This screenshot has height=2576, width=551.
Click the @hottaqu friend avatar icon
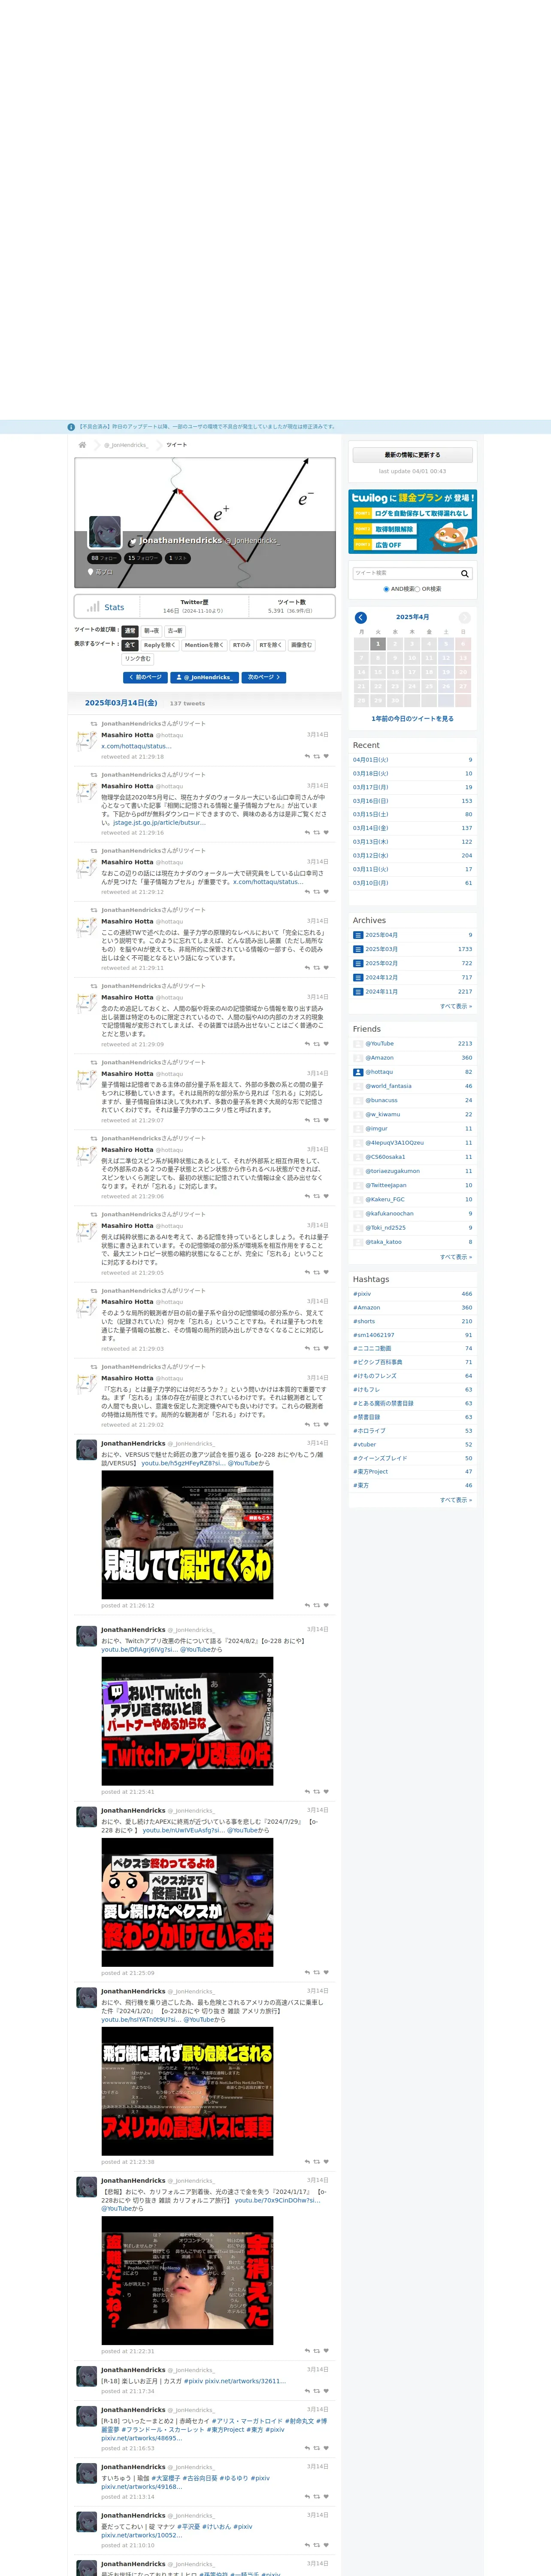[x=358, y=1072]
